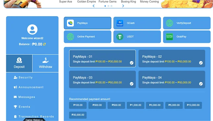Choose GrabPay payment method

[187, 37]
